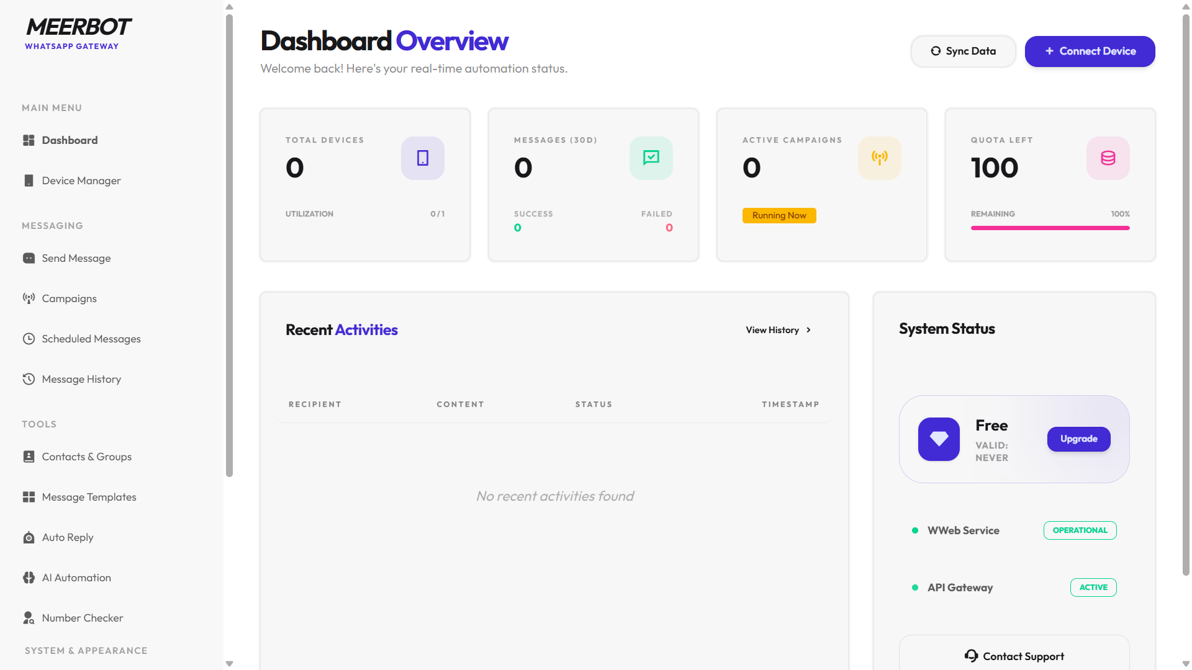The width and height of the screenshot is (1192, 670).
Task: Open the Quota Left database icon
Action: (1108, 158)
